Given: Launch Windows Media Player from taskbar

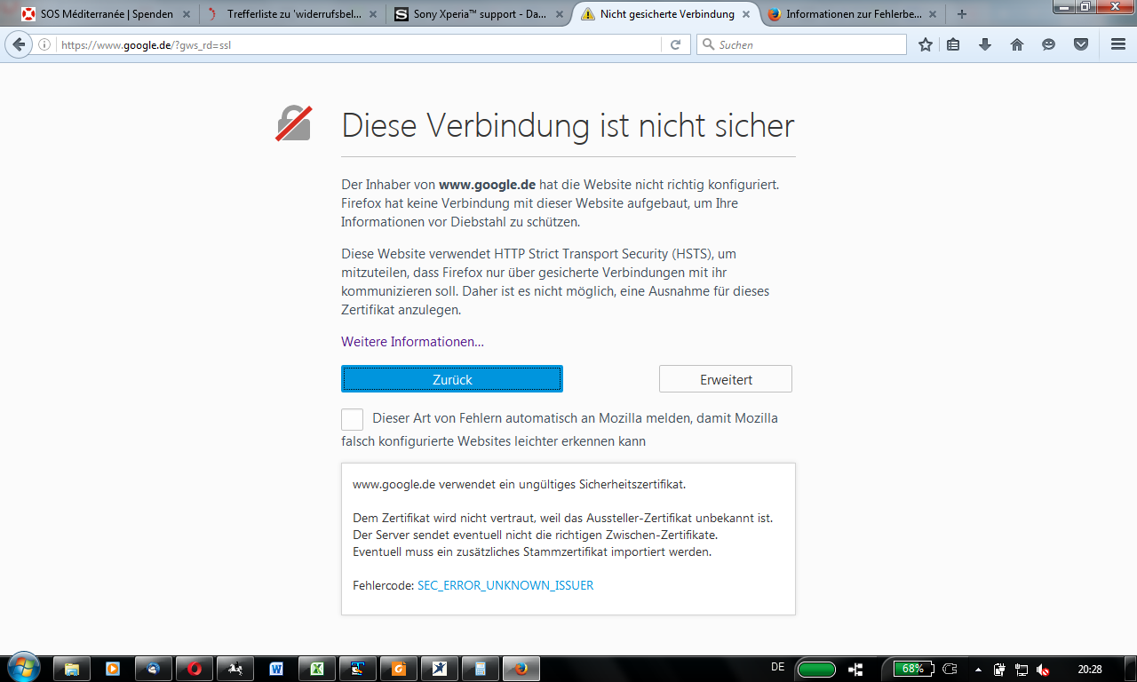Looking at the screenshot, I should click(113, 669).
